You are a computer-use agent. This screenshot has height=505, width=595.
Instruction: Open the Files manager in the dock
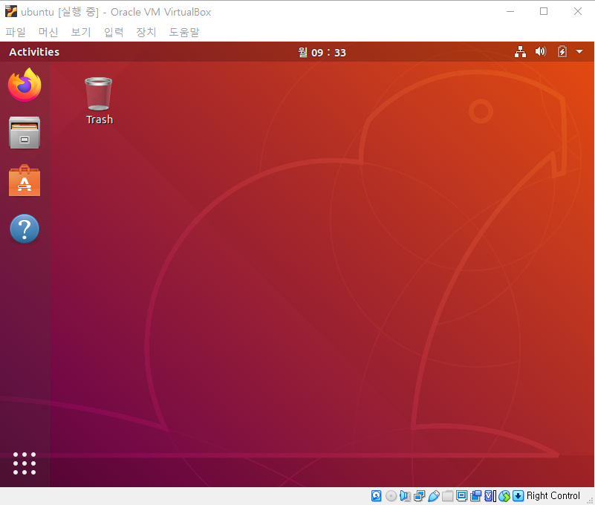pos(25,132)
